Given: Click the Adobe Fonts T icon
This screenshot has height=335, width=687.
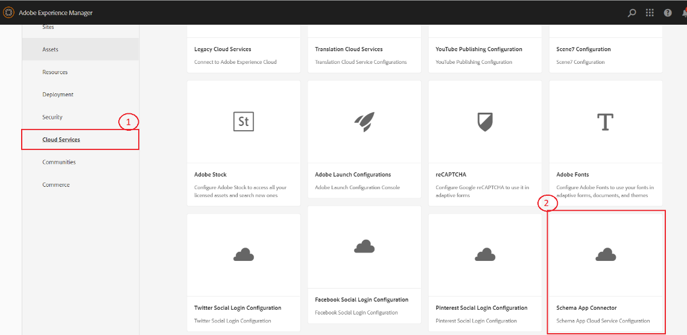Looking at the screenshot, I should (x=606, y=122).
